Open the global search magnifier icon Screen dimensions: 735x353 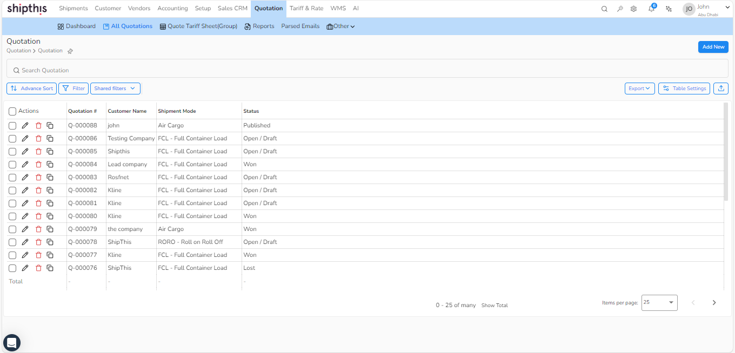[x=604, y=9]
